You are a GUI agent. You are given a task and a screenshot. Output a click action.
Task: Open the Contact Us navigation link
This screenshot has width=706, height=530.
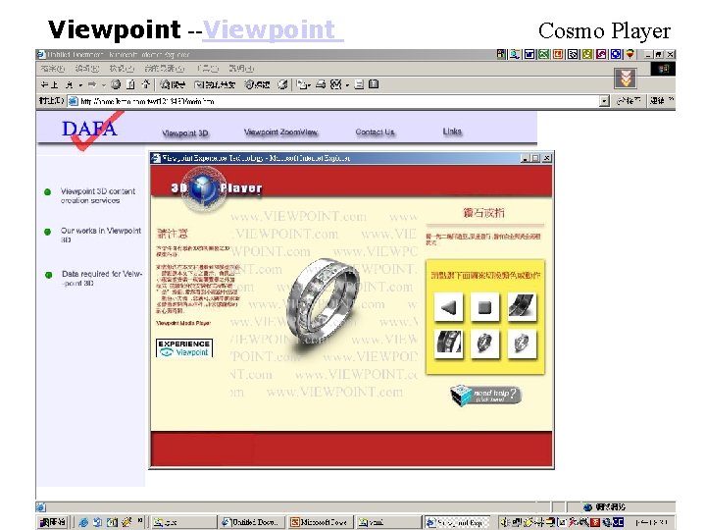(x=375, y=132)
